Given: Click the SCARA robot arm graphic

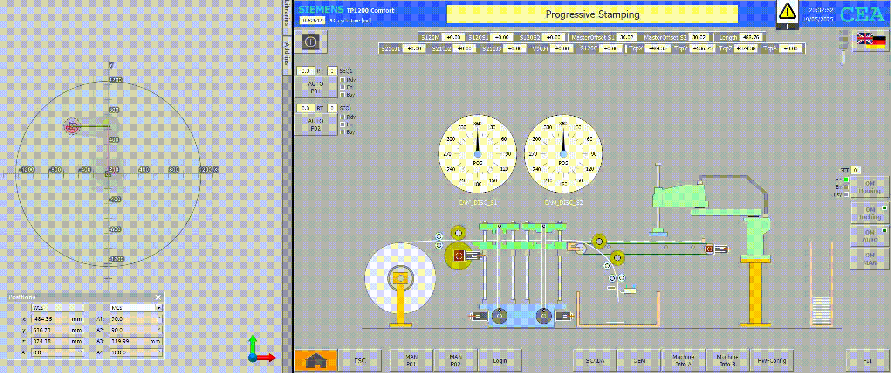Looking at the screenshot, I should point(708,196).
